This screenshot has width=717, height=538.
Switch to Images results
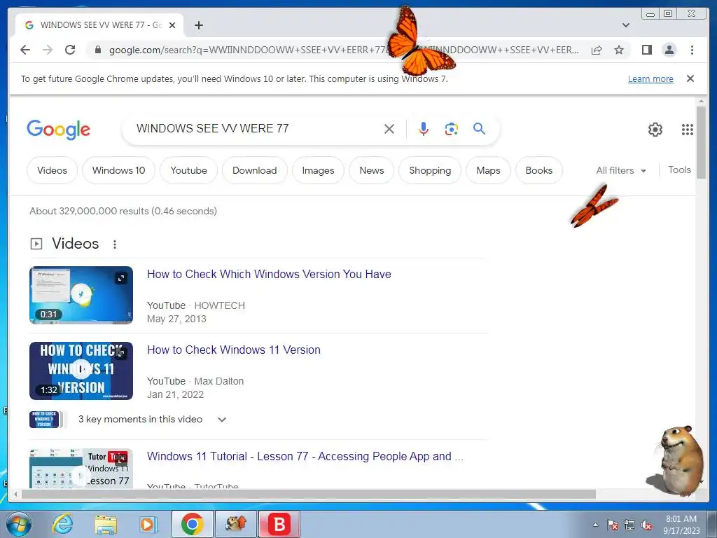tap(319, 171)
